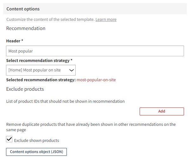Click the 'Header *' field label
This screenshot has width=190, height=159.
[x=15, y=41]
